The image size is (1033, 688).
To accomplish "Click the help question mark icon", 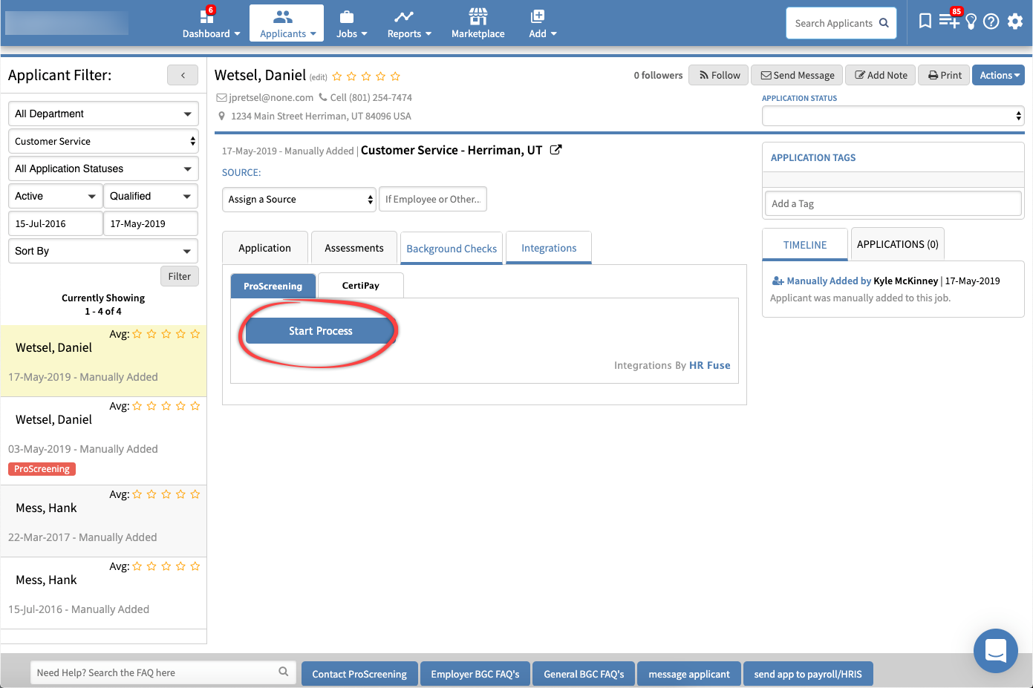I will point(991,22).
